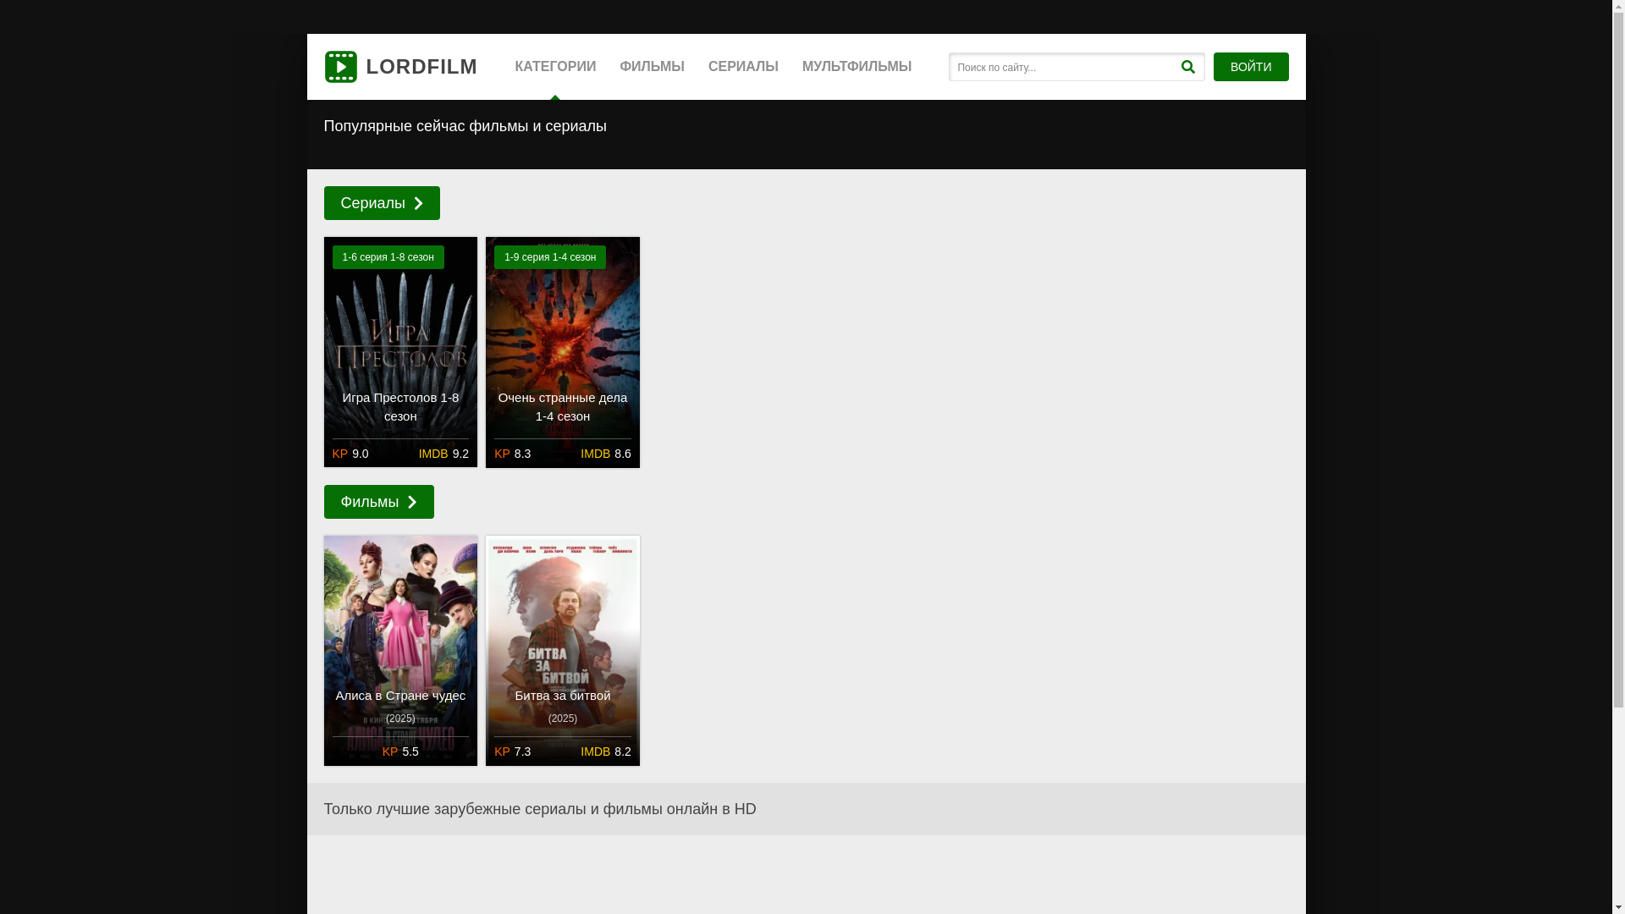Click the LORDFILM site title link
Screen dimensions: 1625x914
pyautogui.click(x=421, y=67)
